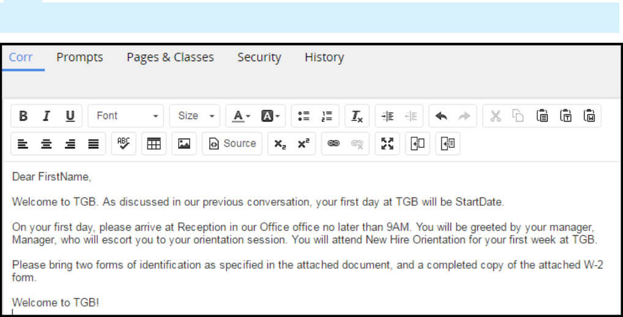This screenshot has width=623, height=317.
Task: Toggle underline formatting
Action: (x=70, y=115)
